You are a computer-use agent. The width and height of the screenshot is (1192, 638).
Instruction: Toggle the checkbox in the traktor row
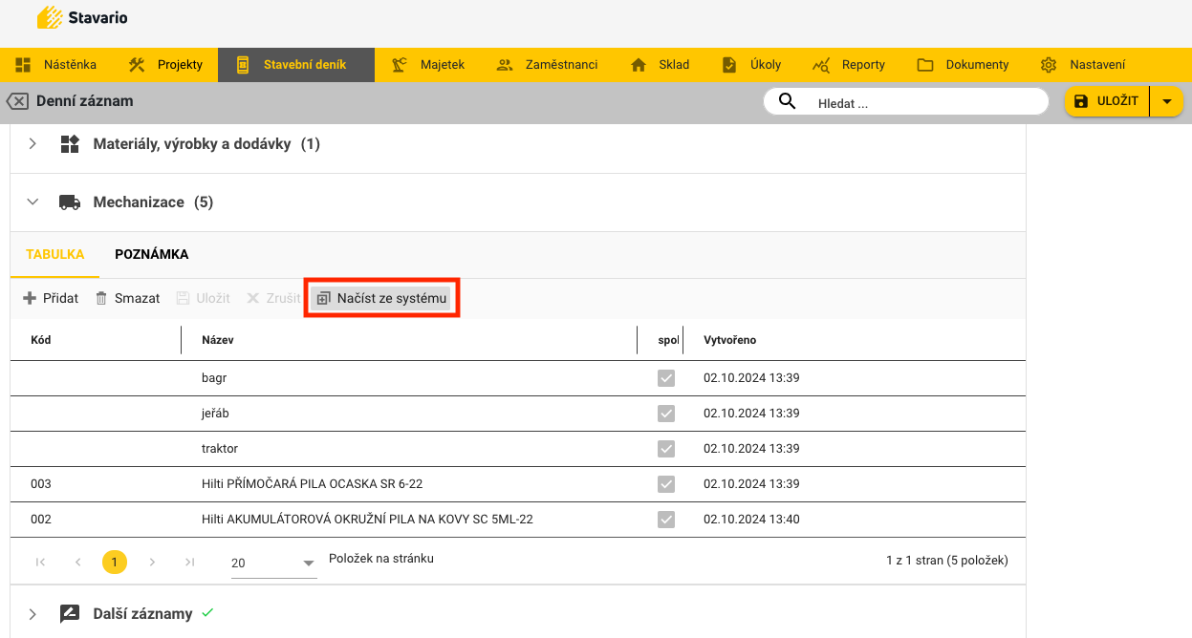coord(666,449)
